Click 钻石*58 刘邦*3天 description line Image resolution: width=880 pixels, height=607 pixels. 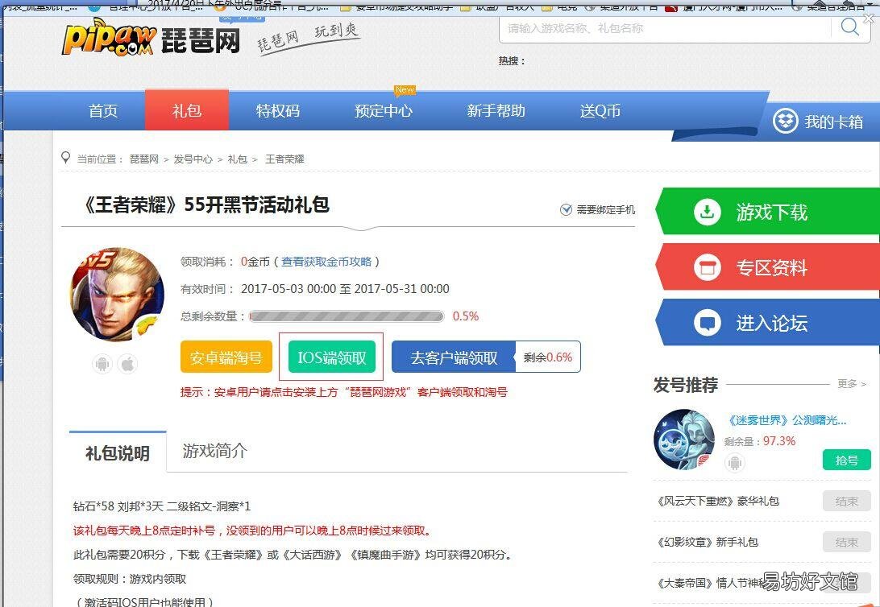click(162, 506)
